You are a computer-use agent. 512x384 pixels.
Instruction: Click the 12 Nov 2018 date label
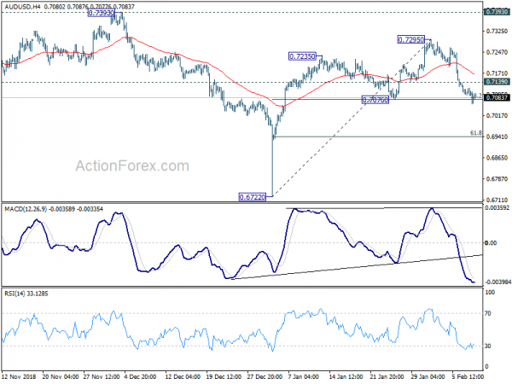(19, 376)
